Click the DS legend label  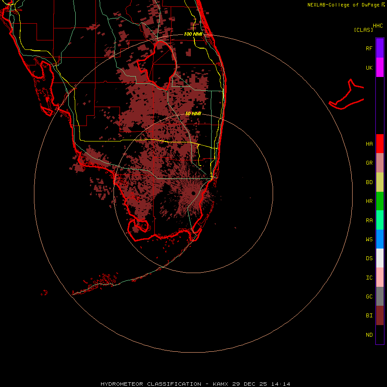[369, 258]
